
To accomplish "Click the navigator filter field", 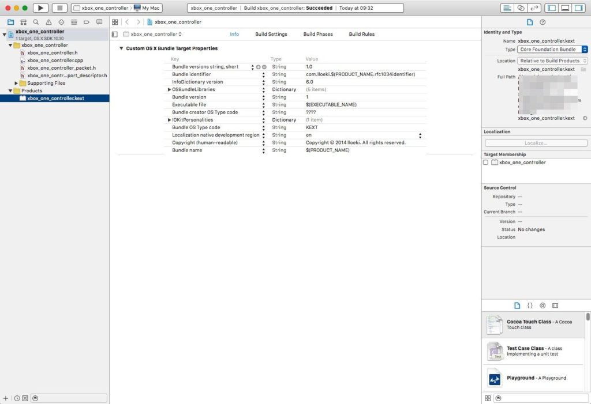I will click(69, 398).
